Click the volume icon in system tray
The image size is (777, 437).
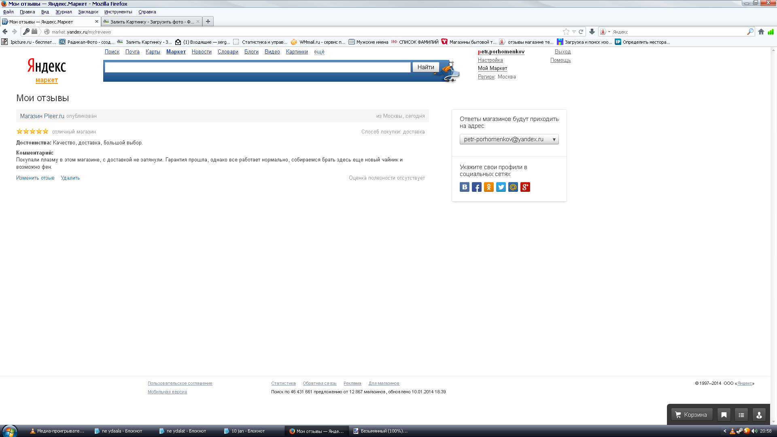[754, 431]
